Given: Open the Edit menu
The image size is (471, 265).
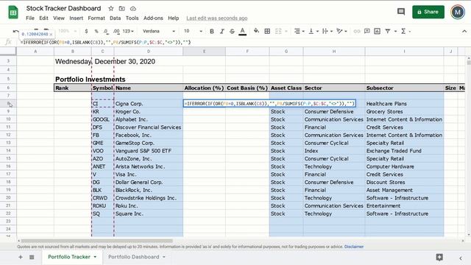Looking at the screenshot, I should coord(43,18).
